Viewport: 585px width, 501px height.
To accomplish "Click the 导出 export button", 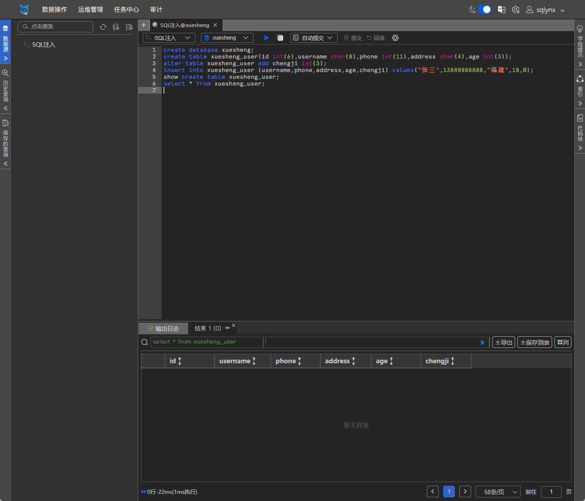I will (x=503, y=343).
